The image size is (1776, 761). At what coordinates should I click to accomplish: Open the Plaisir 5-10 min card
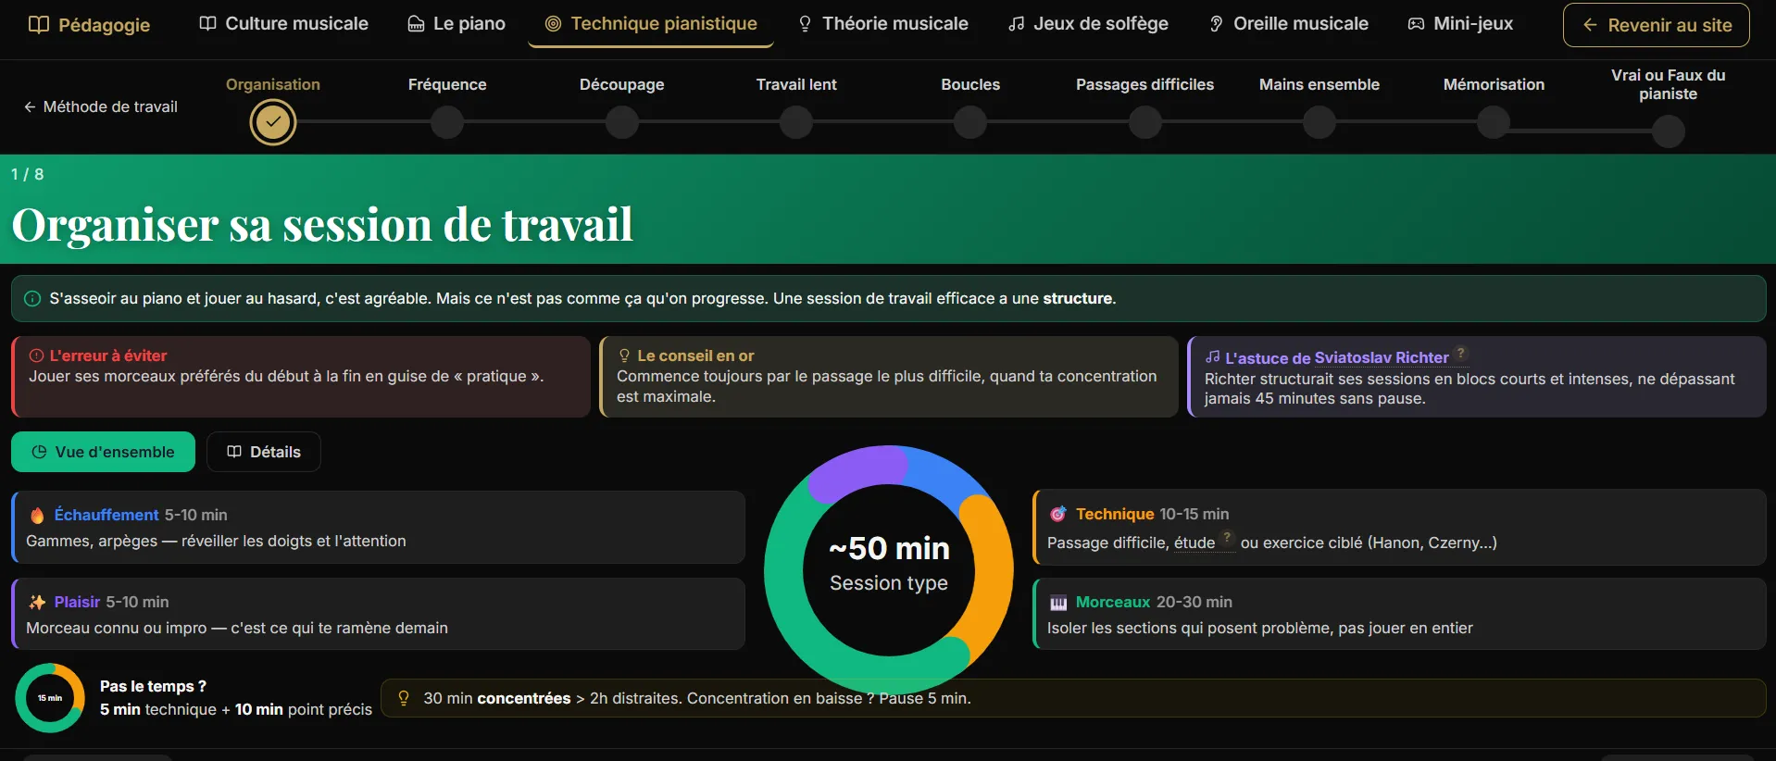coord(378,614)
